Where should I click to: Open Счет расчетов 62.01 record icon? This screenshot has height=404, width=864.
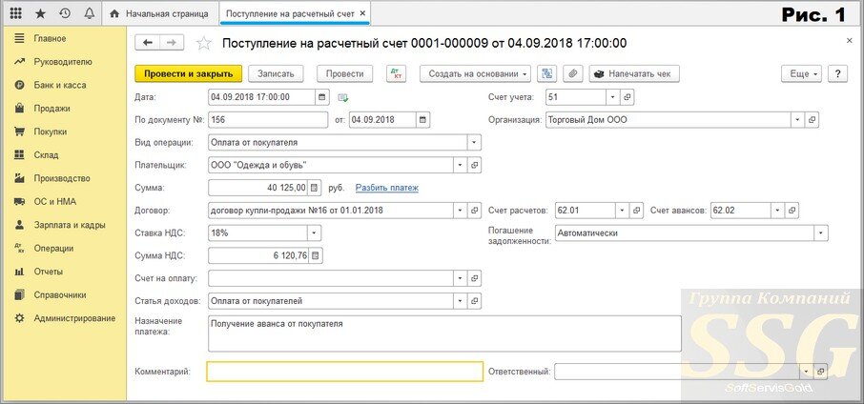click(x=636, y=211)
